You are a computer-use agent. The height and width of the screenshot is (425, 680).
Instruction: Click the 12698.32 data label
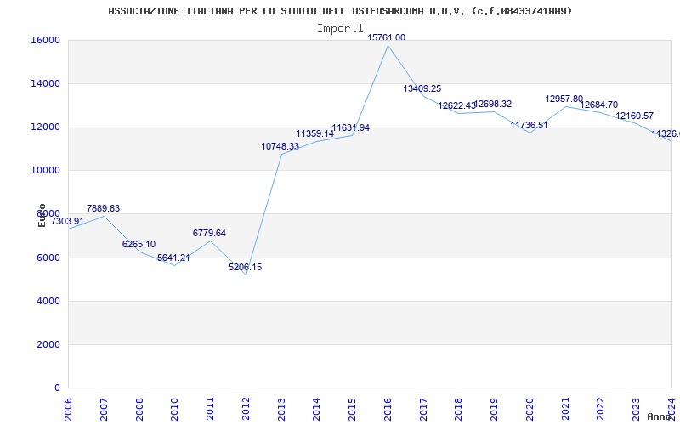[493, 104]
